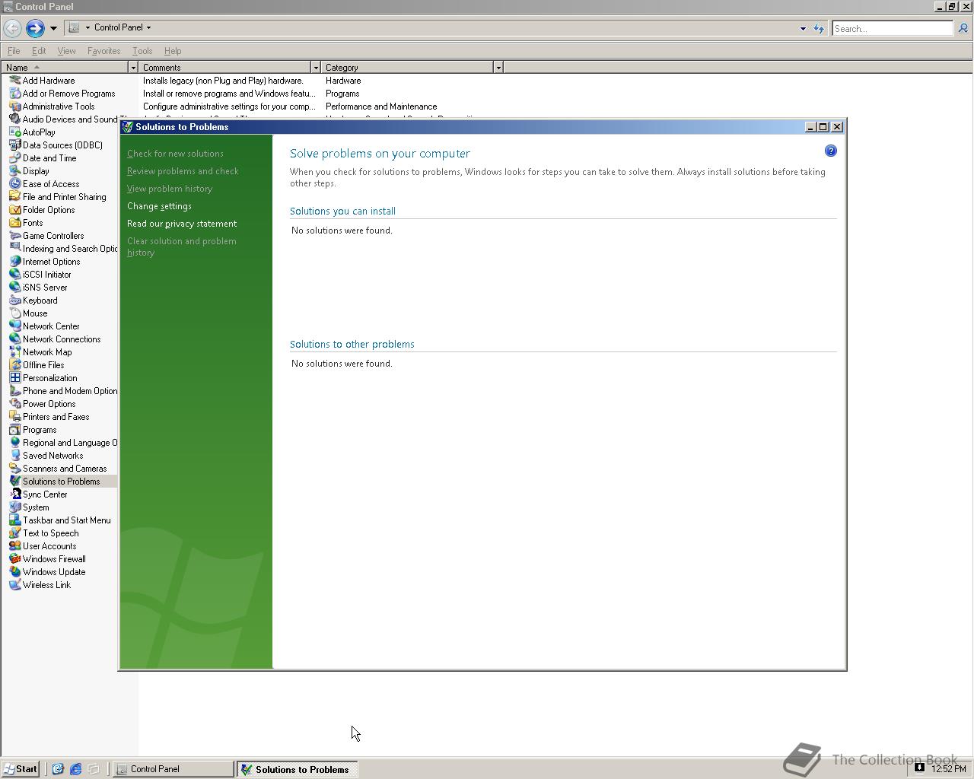
Task: Click the search magnifier icon
Action: 963,28
